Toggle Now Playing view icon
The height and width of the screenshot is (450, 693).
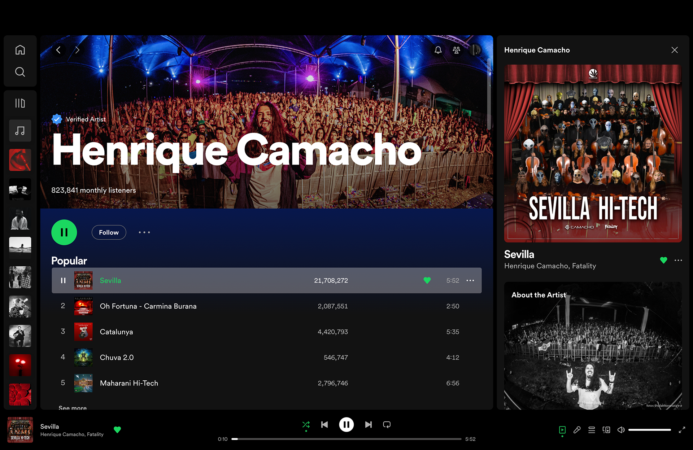click(562, 430)
